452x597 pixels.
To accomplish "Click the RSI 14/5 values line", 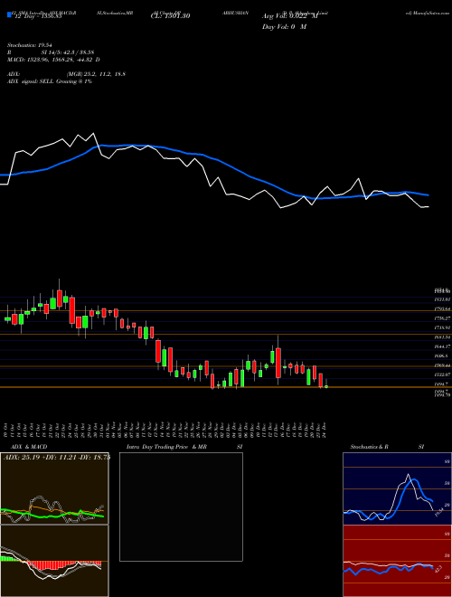I will click(51, 52).
